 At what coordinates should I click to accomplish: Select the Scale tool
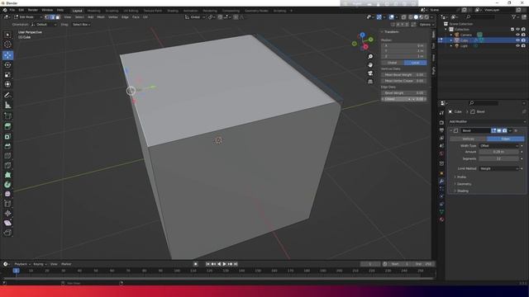pos(7,75)
